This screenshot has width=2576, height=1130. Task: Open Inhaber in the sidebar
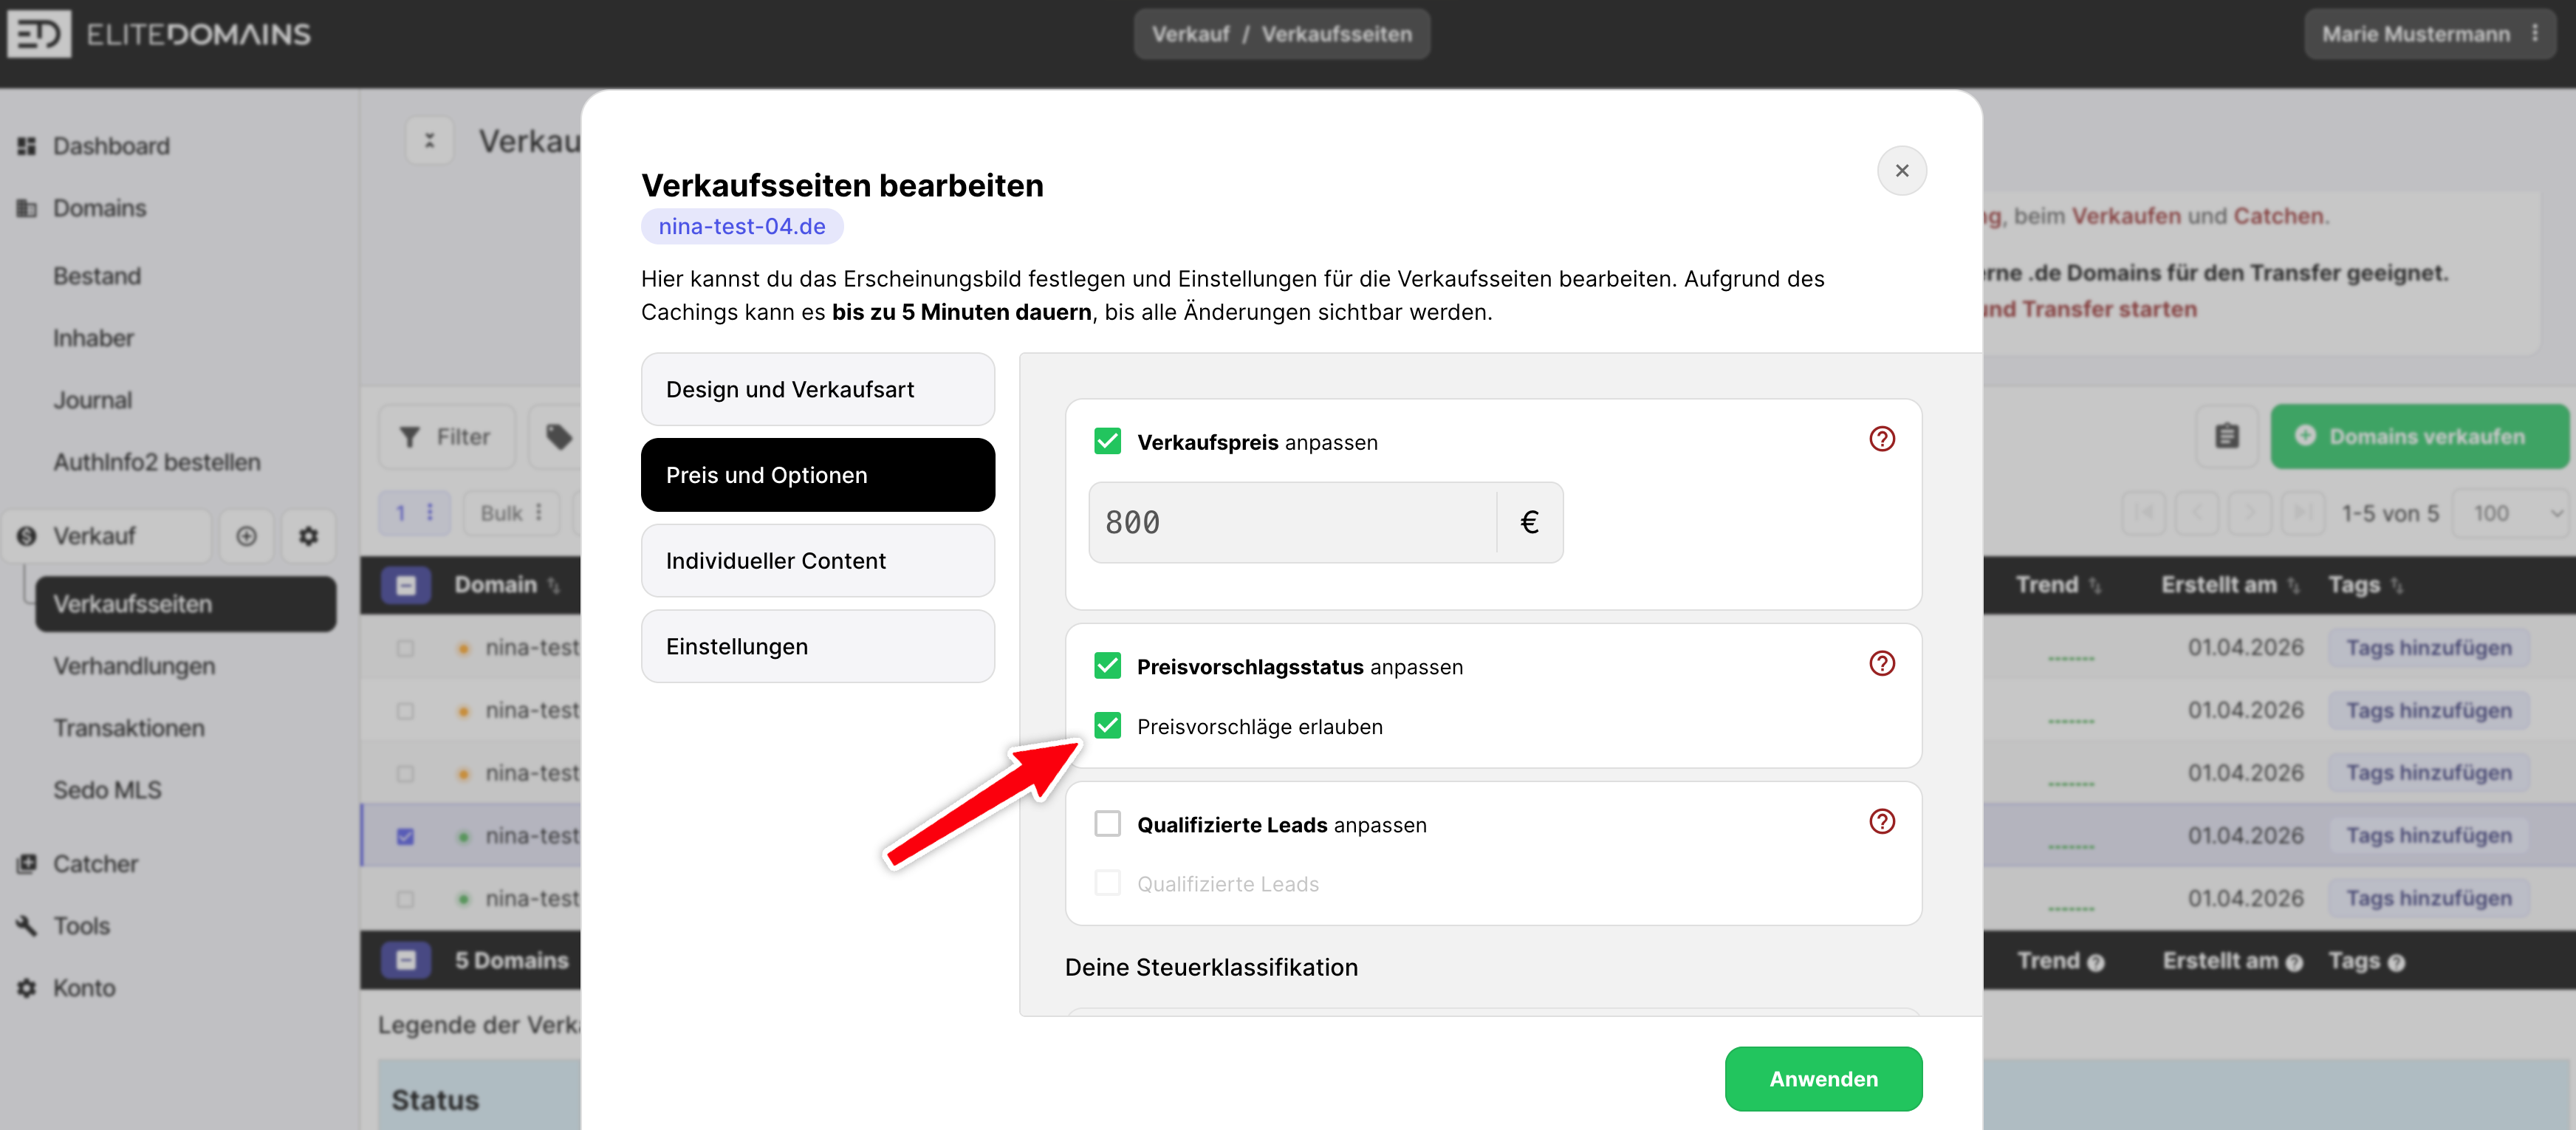pos(93,338)
